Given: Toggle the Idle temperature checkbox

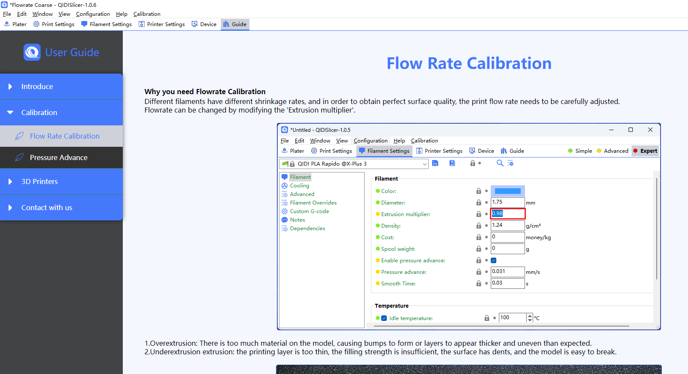Looking at the screenshot, I should click(x=384, y=318).
